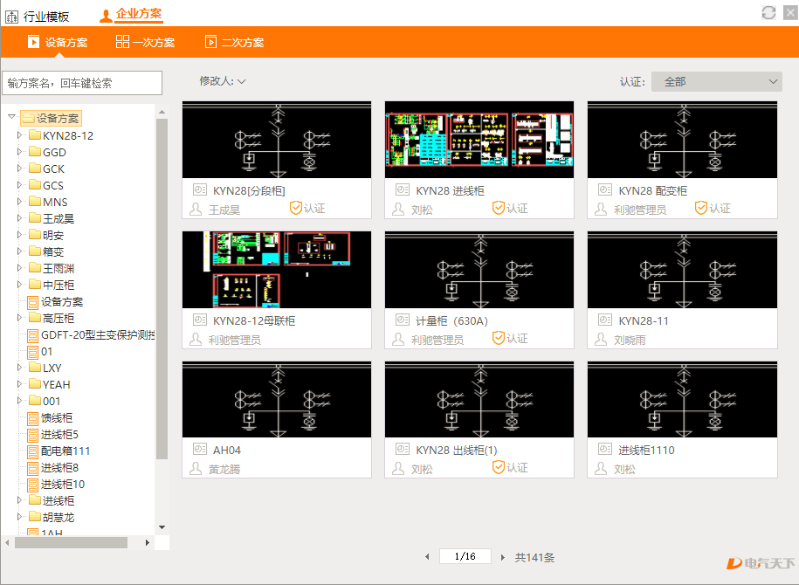Select the 王成昊 folder icon
The height and width of the screenshot is (585, 799).
pyautogui.click(x=35, y=218)
